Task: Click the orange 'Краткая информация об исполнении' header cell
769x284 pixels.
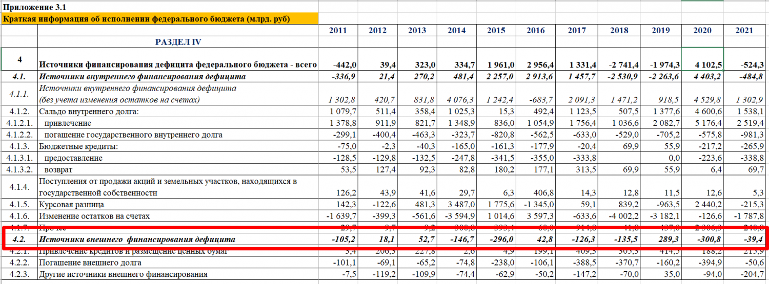Action: pyautogui.click(x=147, y=19)
